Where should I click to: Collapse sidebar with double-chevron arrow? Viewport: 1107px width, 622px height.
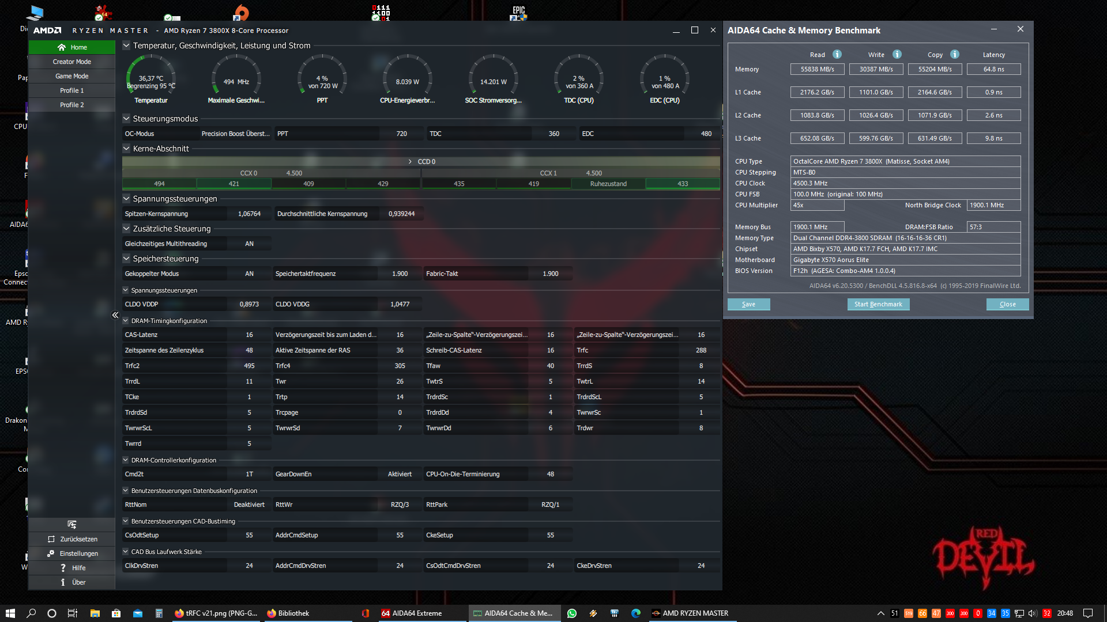point(115,315)
